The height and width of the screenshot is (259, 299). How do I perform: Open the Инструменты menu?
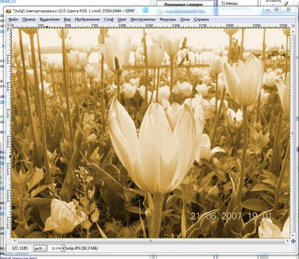(x=143, y=19)
